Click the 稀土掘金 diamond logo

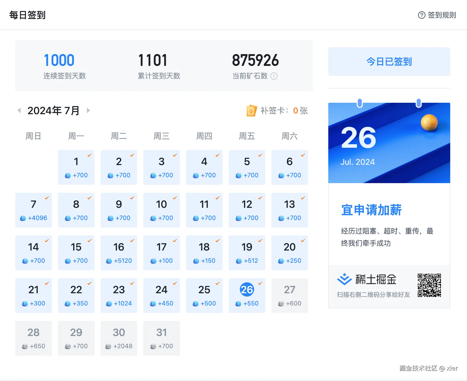click(345, 279)
